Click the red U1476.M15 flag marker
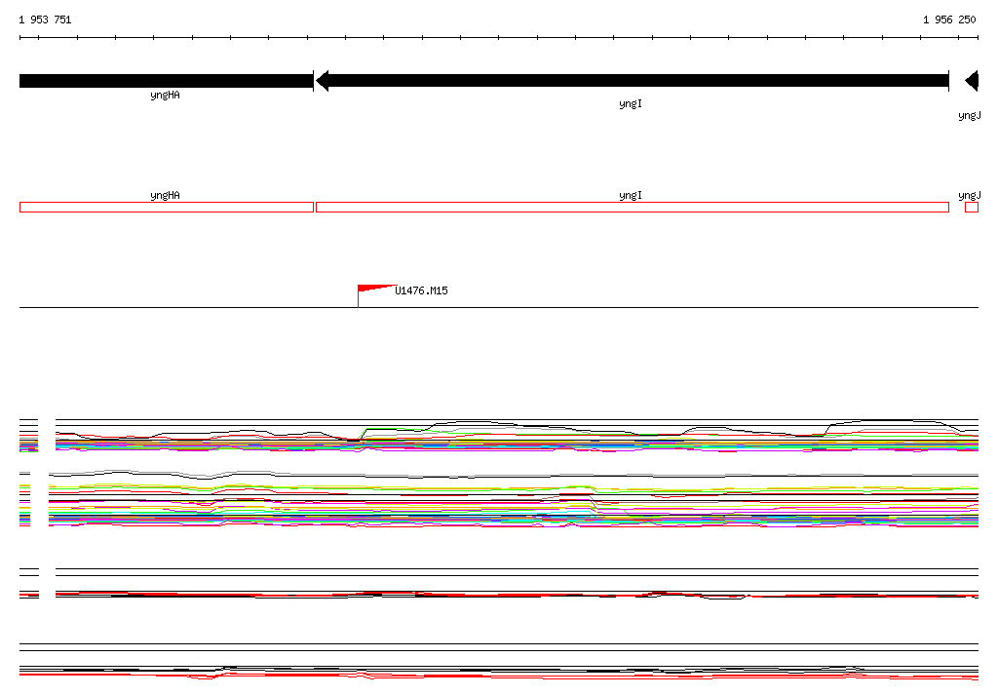 point(375,295)
